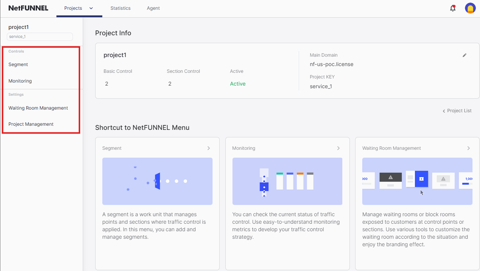480x271 pixels.
Task: Open the Segment shortcut card chevron
Action: (x=209, y=148)
